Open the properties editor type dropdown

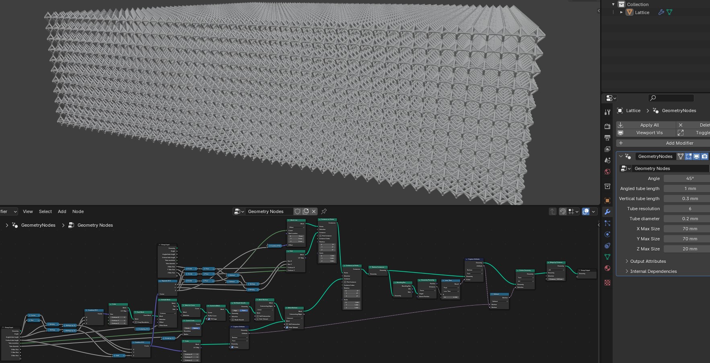point(611,98)
